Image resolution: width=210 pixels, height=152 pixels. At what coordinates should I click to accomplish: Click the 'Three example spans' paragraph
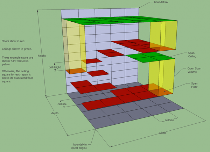tap(17, 61)
